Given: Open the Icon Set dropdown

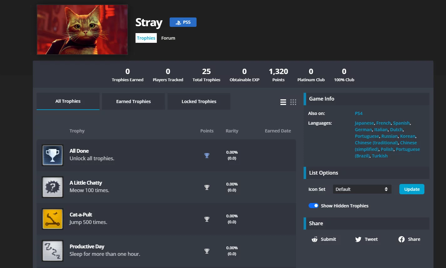Looking at the screenshot, I should [362, 189].
